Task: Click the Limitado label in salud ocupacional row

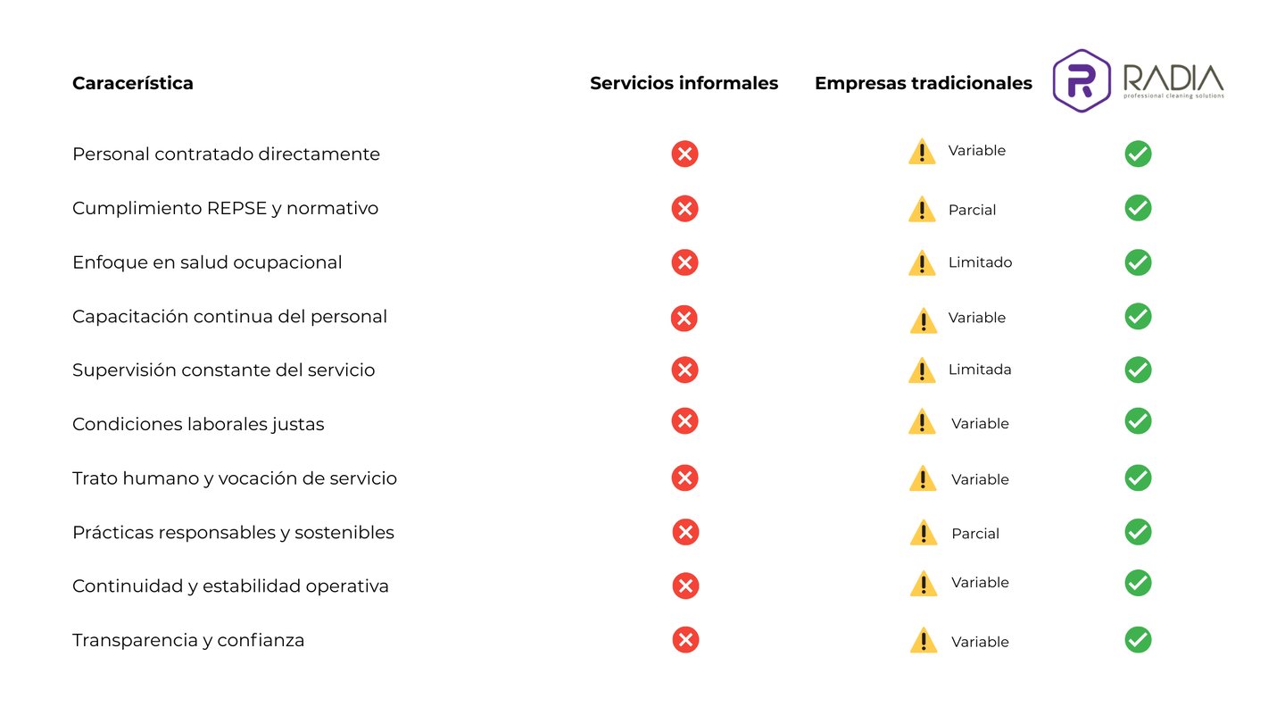Action: 980,262
